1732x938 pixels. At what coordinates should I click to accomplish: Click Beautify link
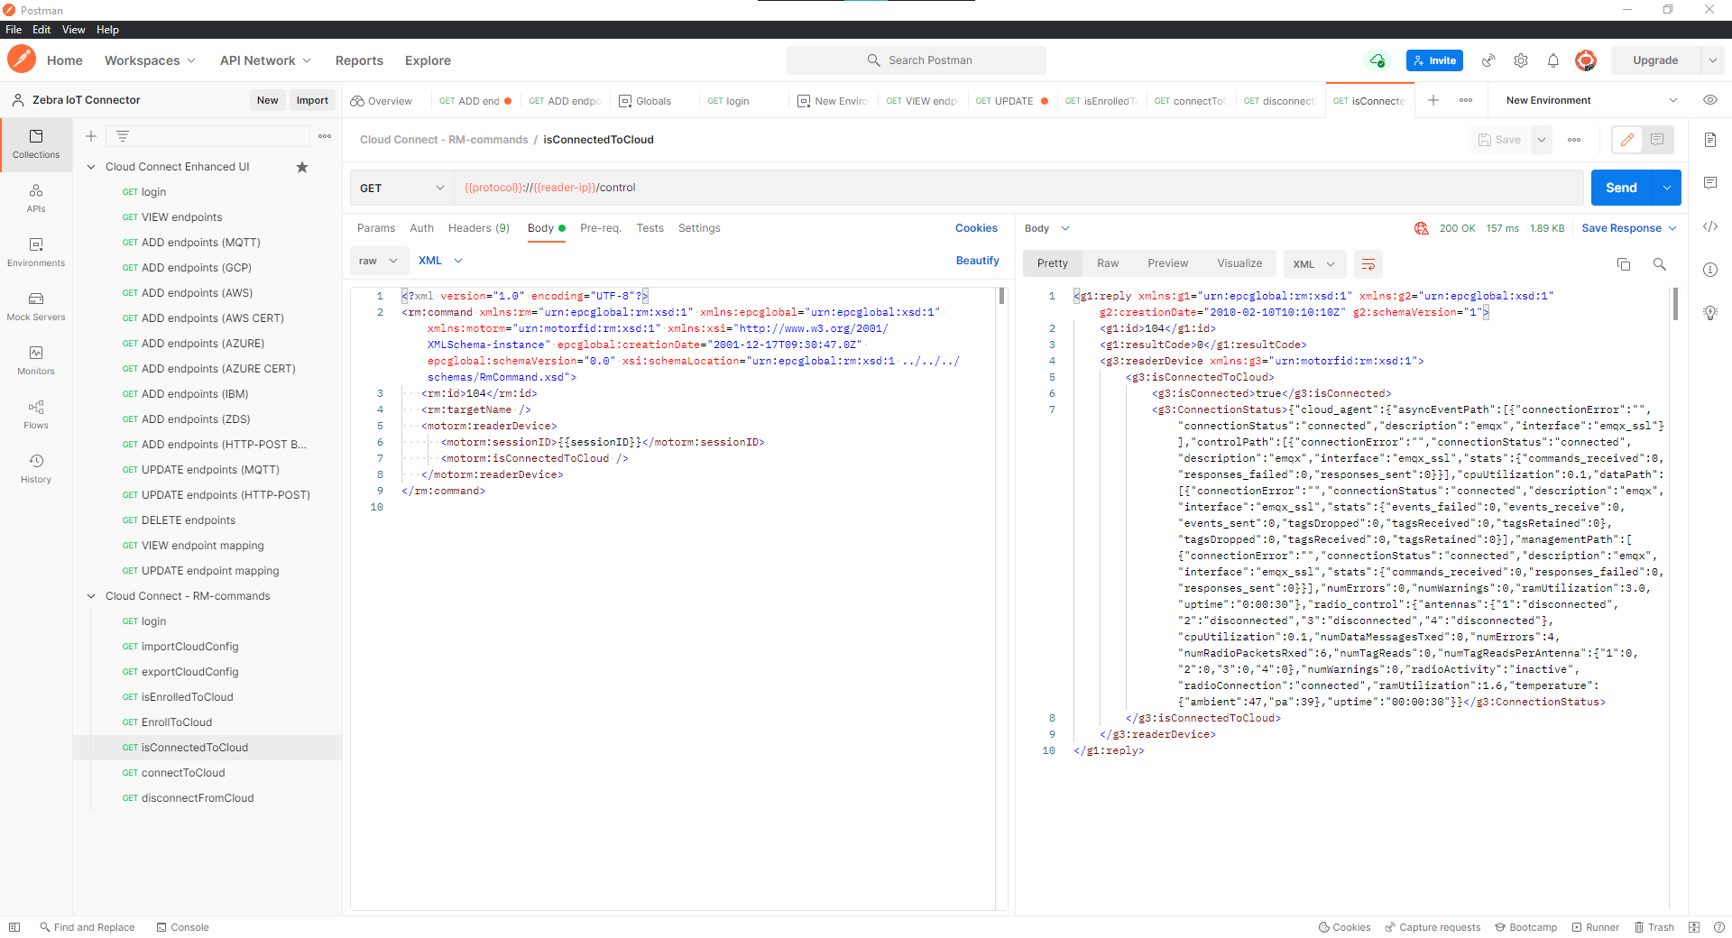[978, 261]
